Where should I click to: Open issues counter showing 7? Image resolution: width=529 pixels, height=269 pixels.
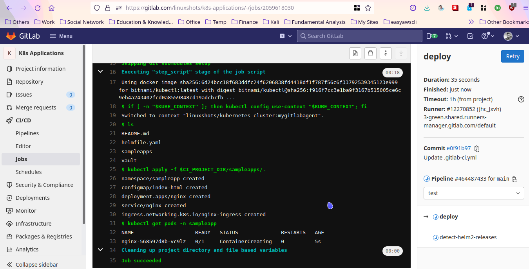(x=431, y=36)
